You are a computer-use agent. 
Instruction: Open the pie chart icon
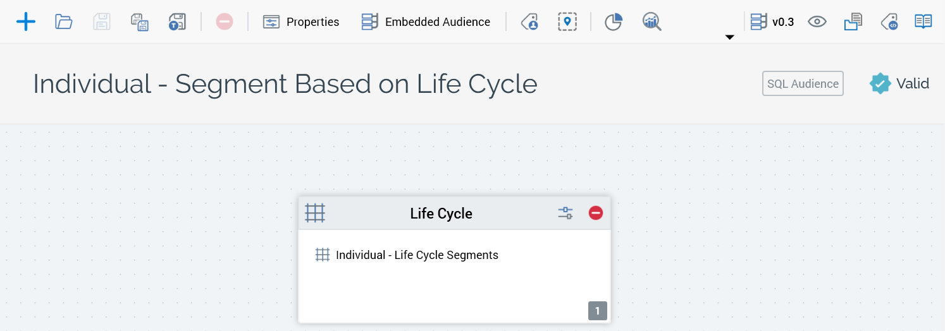pyautogui.click(x=614, y=22)
